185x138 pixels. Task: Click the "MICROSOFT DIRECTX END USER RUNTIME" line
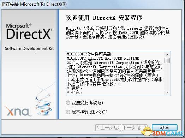(103, 58)
